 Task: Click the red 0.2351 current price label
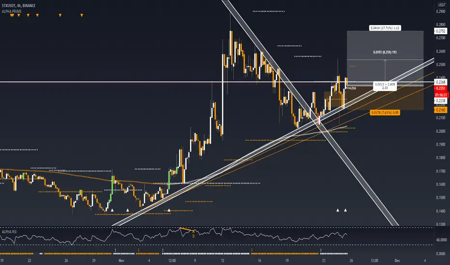coord(440,88)
